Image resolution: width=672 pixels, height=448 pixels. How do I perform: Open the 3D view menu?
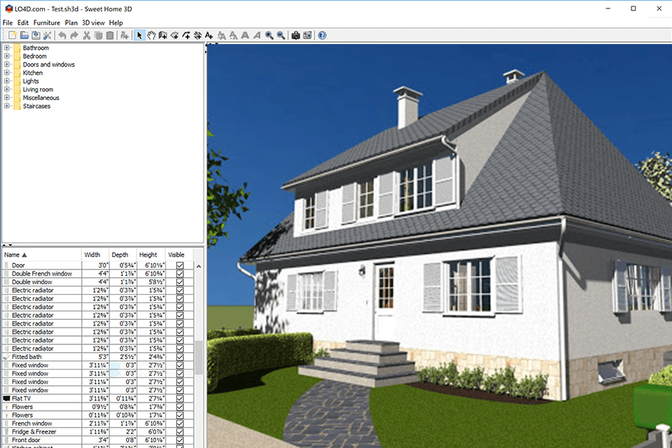pos(92,22)
